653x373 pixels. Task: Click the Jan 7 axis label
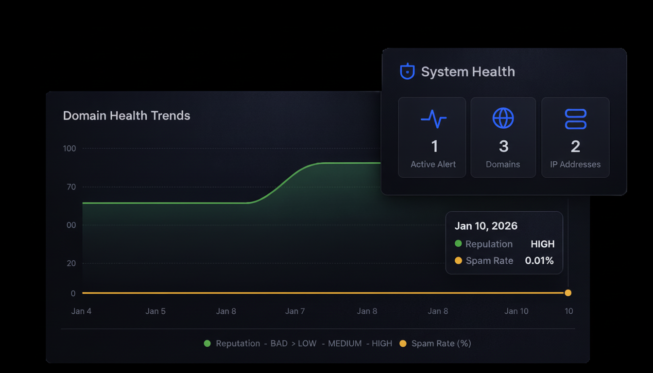(295, 311)
